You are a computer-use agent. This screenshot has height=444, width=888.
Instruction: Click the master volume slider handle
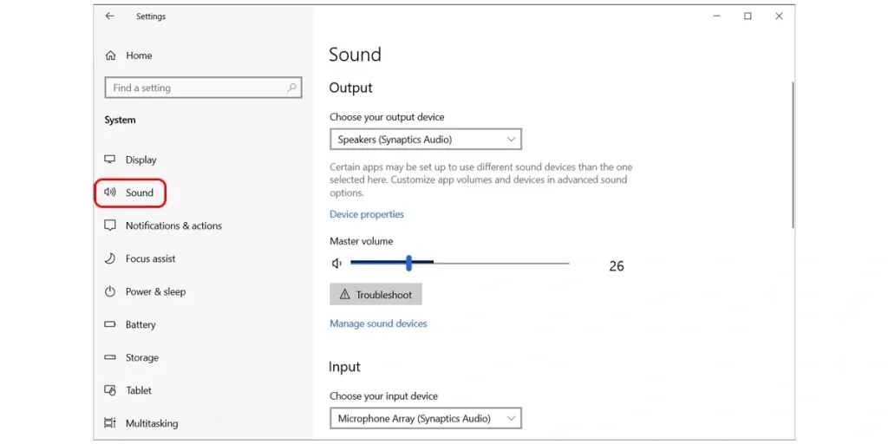pyautogui.click(x=408, y=263)
